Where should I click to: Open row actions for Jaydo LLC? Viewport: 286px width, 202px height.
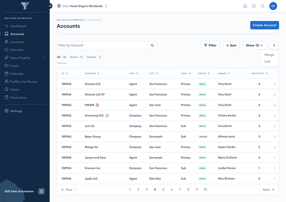pos(274,179)
